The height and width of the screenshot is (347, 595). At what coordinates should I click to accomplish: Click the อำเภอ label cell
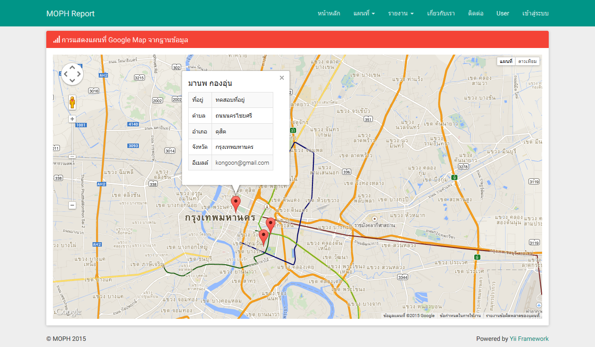pyautogui.click(x=200, y=131)
